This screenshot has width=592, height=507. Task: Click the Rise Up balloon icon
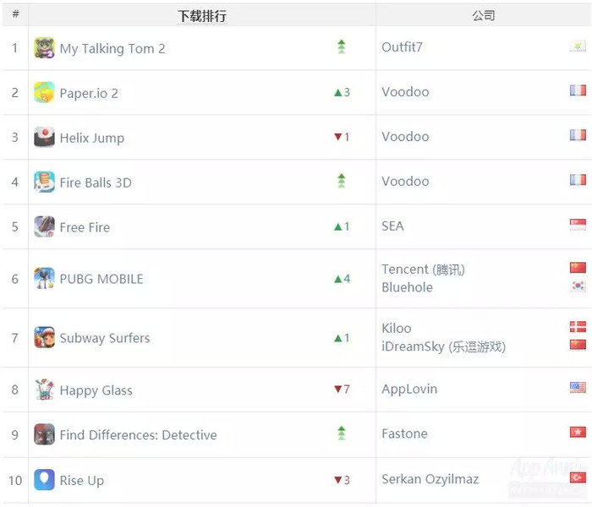tap(44, 479)
